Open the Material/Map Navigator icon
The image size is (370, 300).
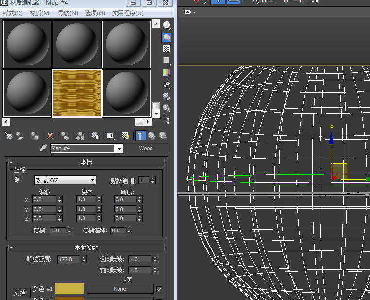tap(167, 120)
